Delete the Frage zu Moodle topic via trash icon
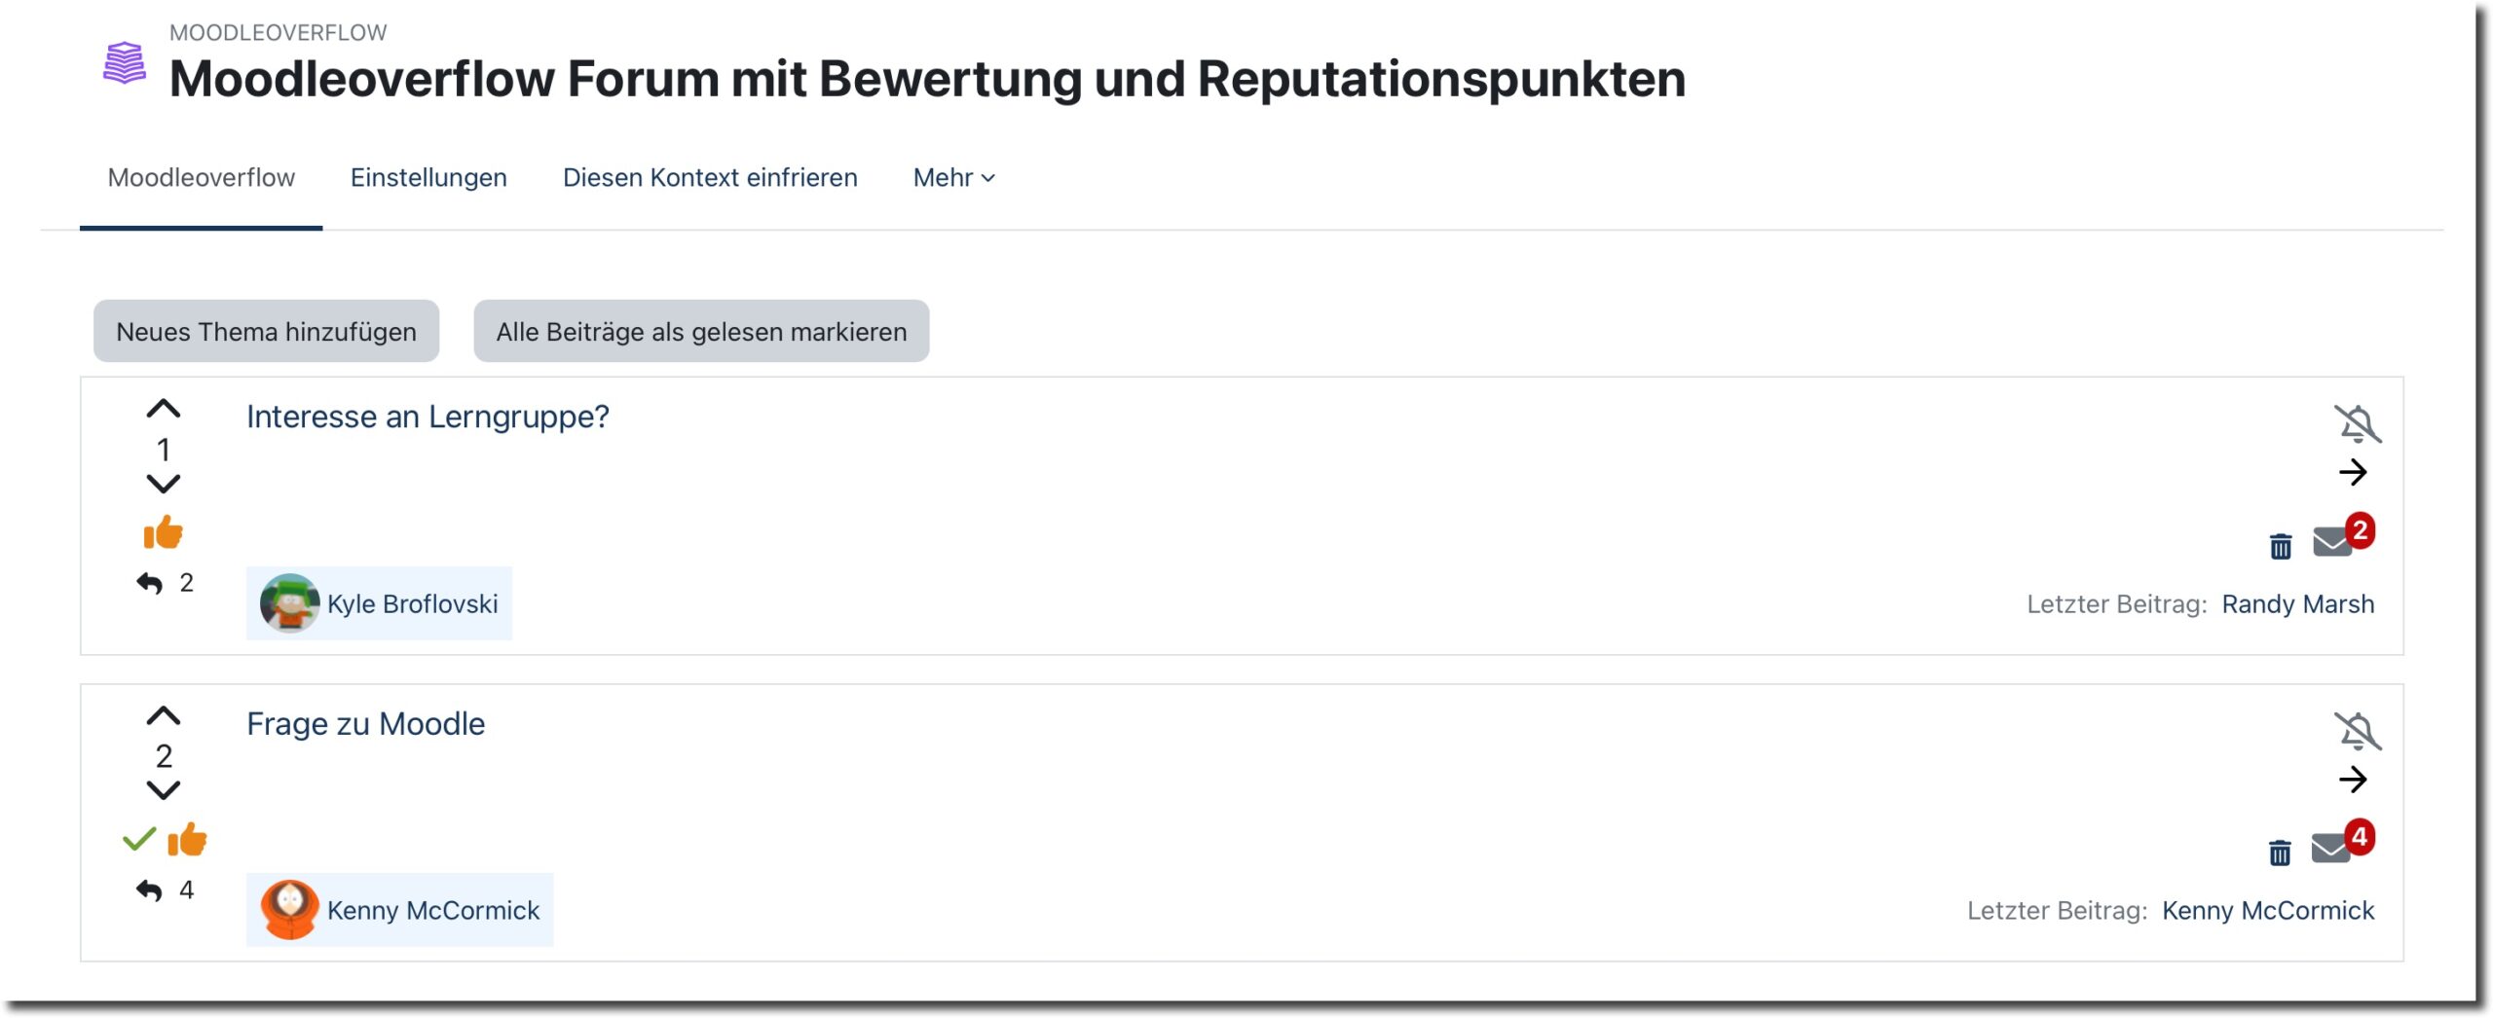This screenshot has height=1018, width=2493. pos(2281,854)
